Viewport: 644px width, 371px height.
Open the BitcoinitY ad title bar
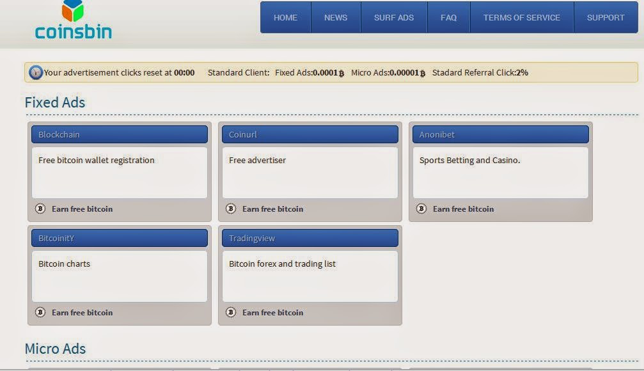click(x=120, y=238)
